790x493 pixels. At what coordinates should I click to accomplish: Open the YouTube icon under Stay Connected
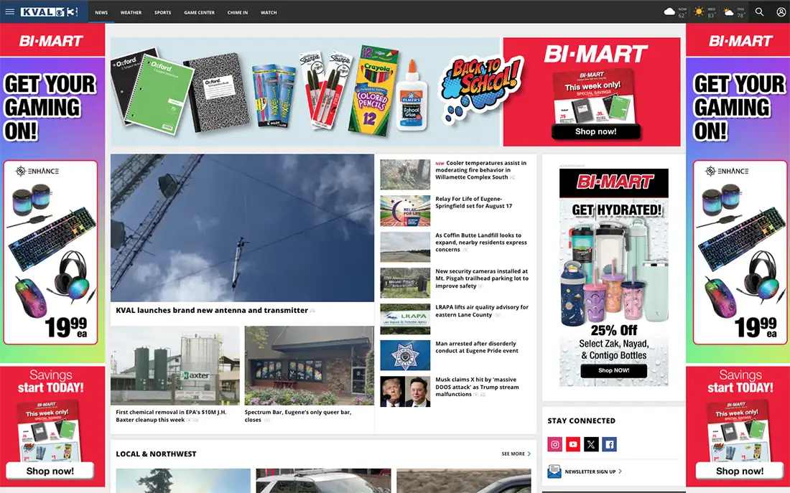(x=573, y=444)
